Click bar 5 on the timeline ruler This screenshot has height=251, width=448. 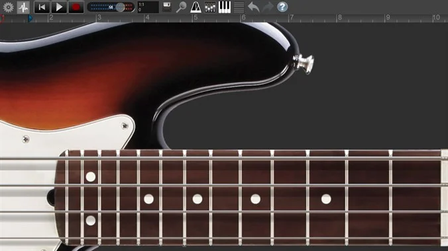196,18
